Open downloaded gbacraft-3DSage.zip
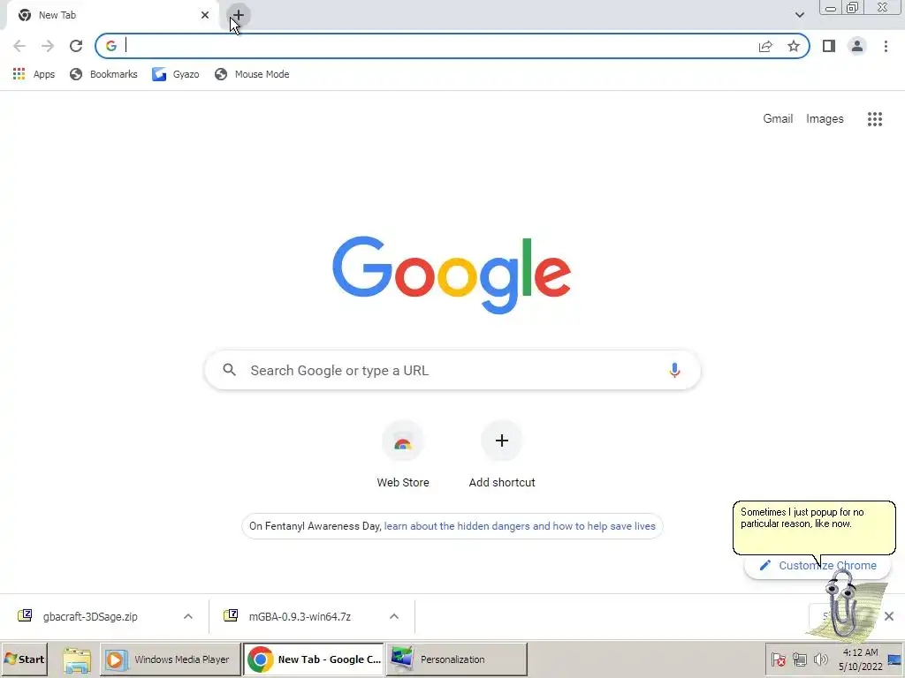 click(x=90, y=616)
